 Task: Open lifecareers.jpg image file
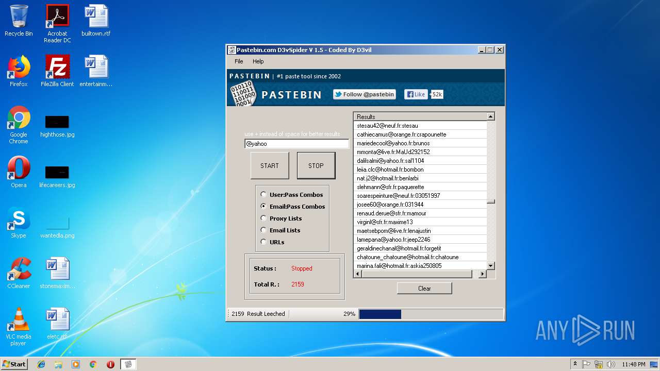(57, 177)
